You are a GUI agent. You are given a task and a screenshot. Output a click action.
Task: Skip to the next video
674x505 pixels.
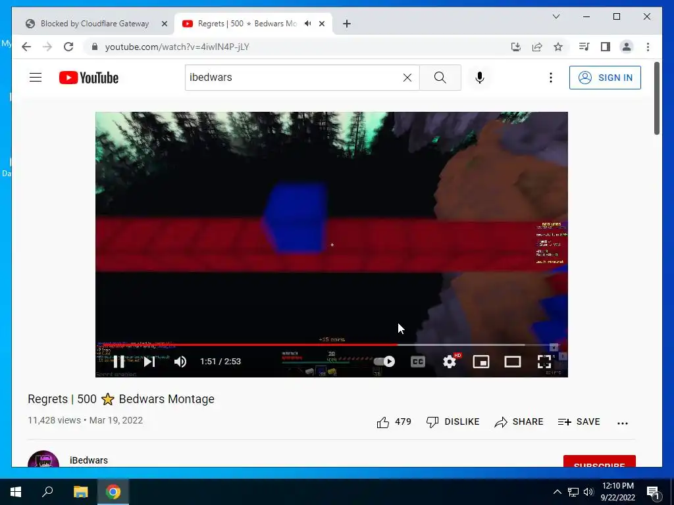[149, 362]
